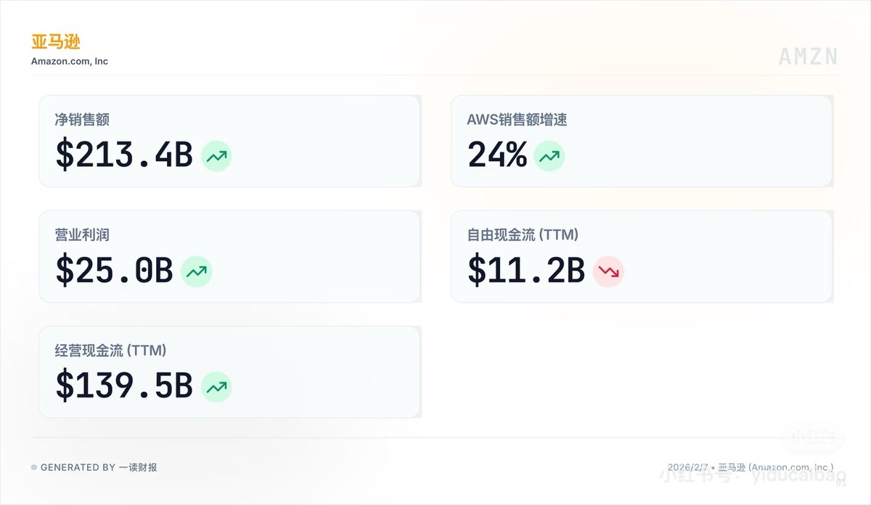Click the green trend icon beside $25.0B
Image resolution: width=871 pixels, height=505 pixels.
pyautogui.click(x=196, y=271)
